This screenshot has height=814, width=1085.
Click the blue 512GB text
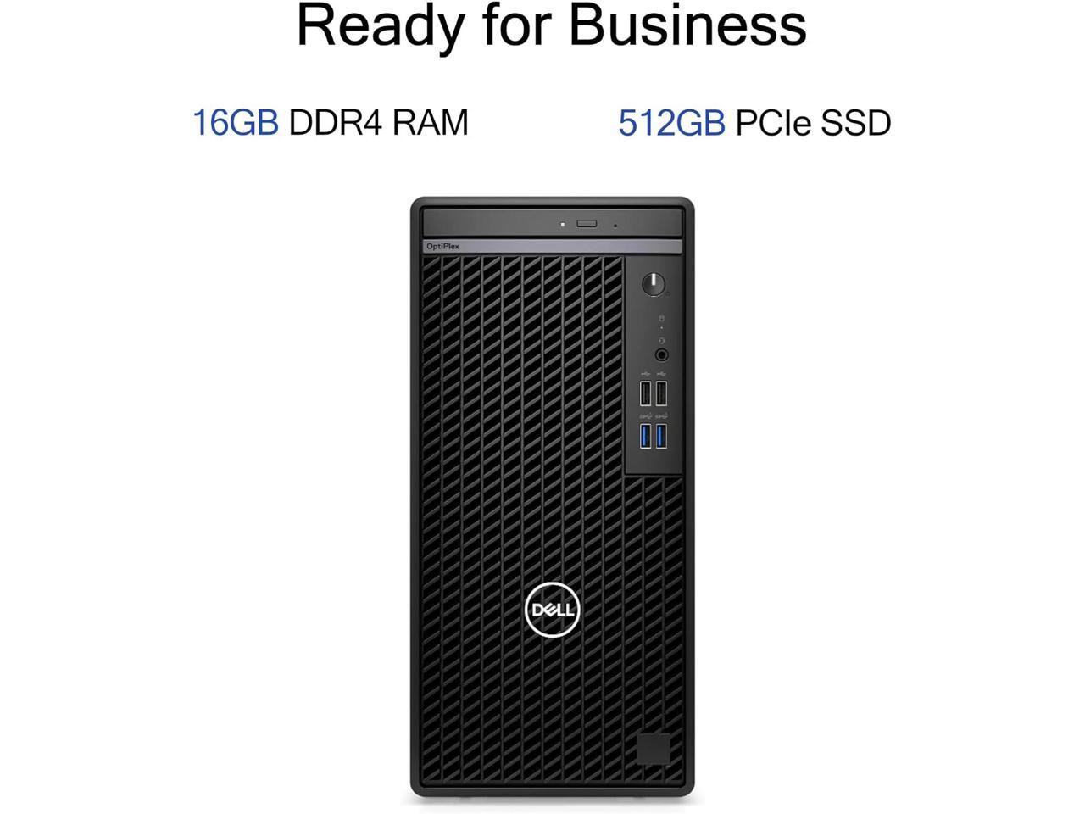pyautogui.click(x=671, y=122)
